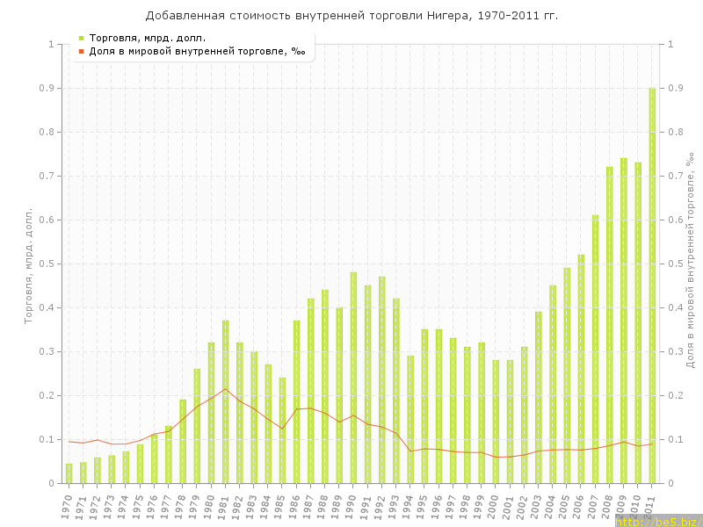
Task: Select the 2008 bar in the chart
Action: pyautogui.click(x=609, y=325)
